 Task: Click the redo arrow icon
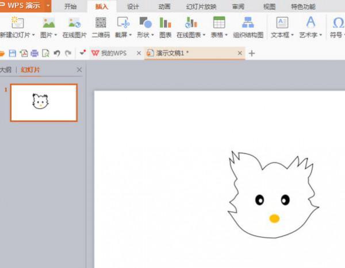tap(68, 53)
